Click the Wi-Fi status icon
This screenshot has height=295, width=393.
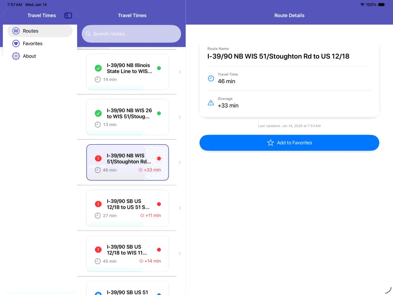click(362, 5)
